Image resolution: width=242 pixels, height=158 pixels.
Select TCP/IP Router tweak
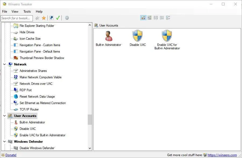point(29,109)
